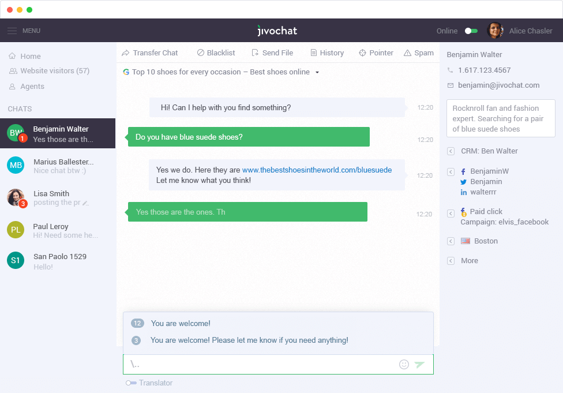
Task: Click the Twitter icon next to Benjamin
Action: pos(463,182)
